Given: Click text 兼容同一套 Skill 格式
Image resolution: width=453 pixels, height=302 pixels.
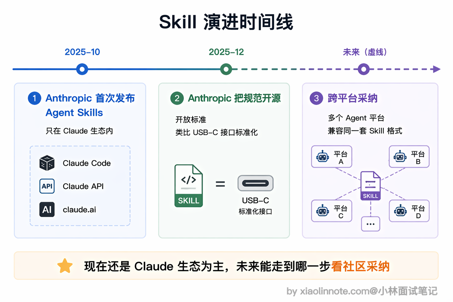Looking at the screenshot, I should tap(365, 131).
